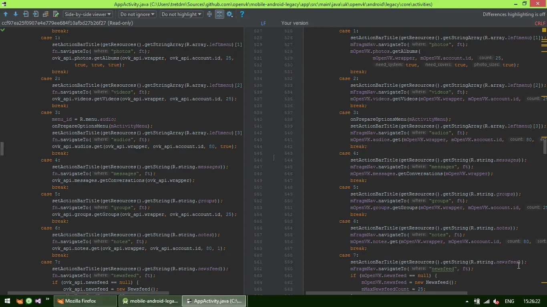Click the diff splitter drag handle dots
Viewport: 547px width, 307px height.
[274, 158]
